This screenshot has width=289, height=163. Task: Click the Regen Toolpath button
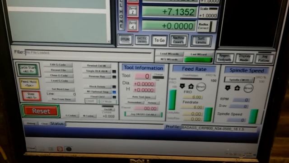(x=225, y=58)
